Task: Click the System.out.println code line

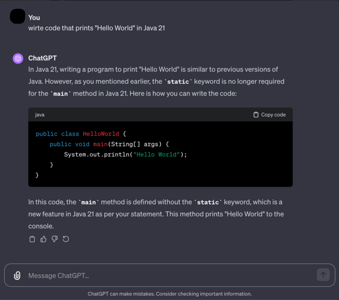Action: click(125, 155)
